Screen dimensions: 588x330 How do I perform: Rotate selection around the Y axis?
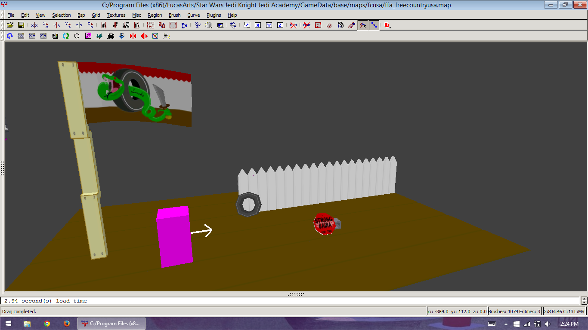point(68,25)
